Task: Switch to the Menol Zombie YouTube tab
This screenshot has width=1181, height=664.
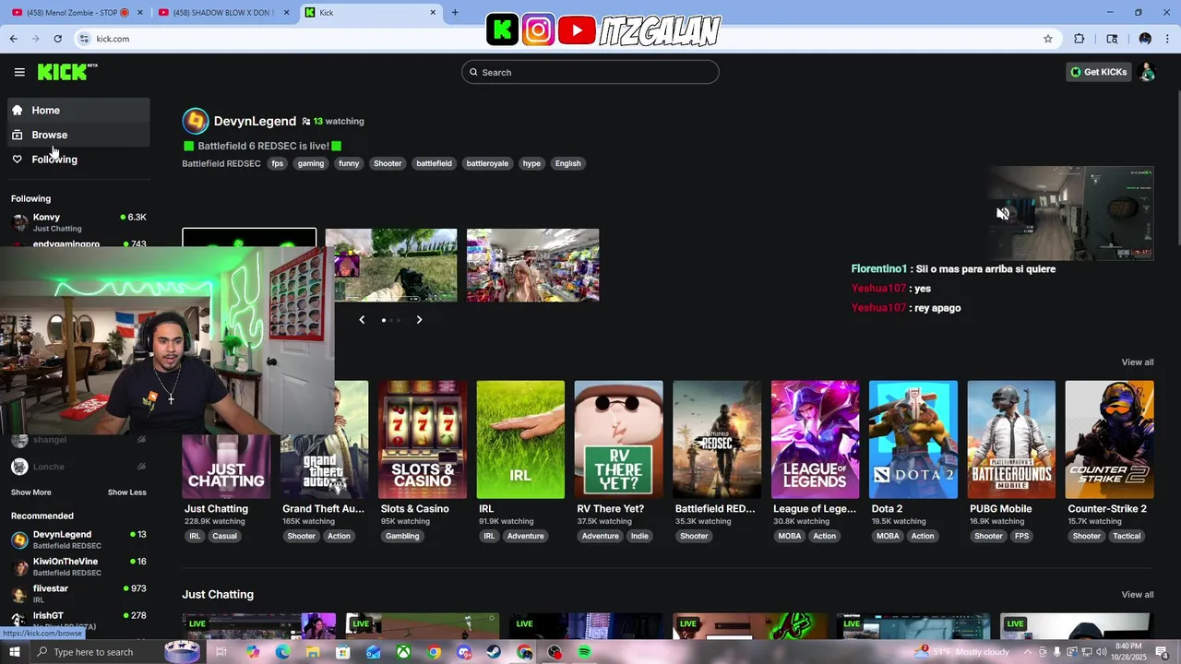Action: tap(78, 13)
